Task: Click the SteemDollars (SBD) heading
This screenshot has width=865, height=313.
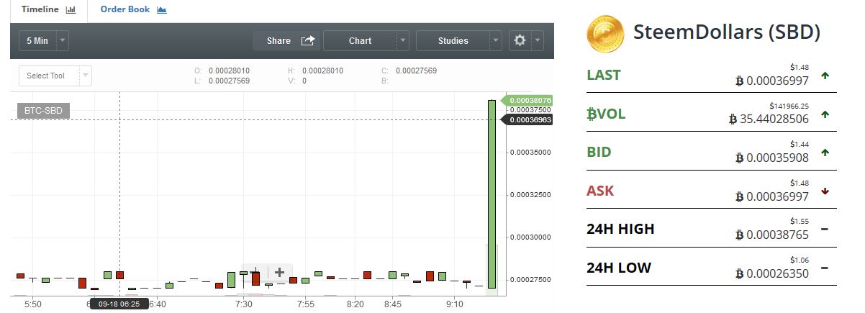Action: click(727, 32)
